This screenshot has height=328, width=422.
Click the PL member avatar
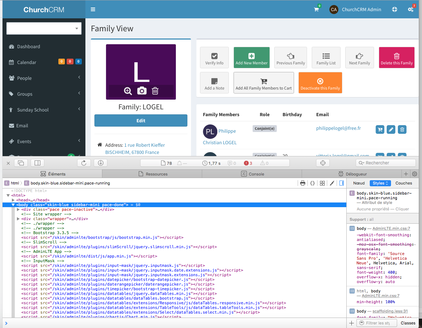click(210, 131)
